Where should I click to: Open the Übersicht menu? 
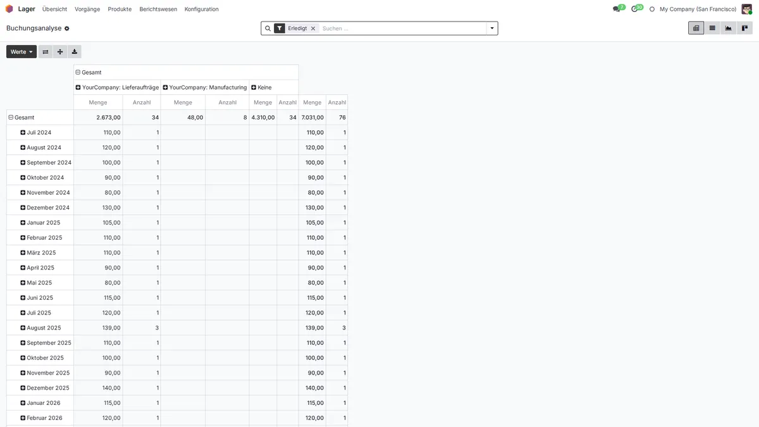[55, 9]
